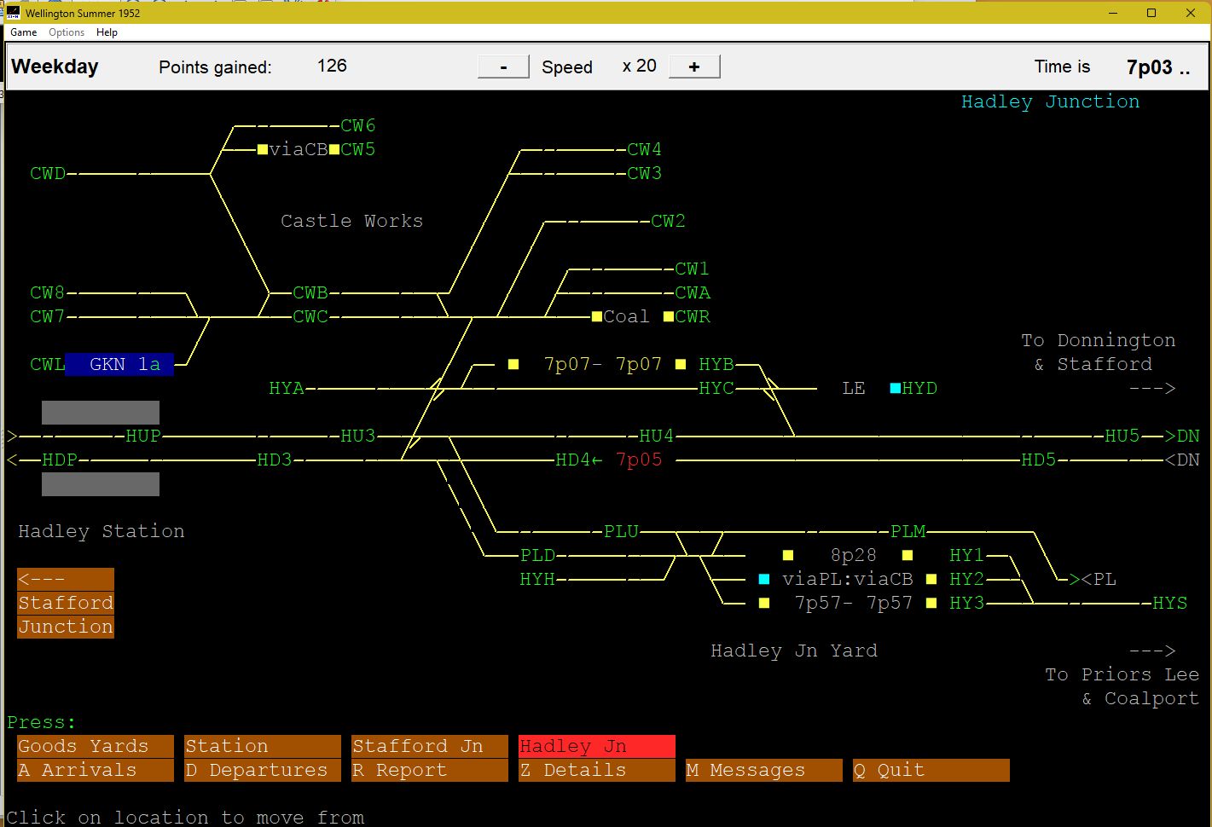Switch to the Stafford Jn view

click(429, 746)
